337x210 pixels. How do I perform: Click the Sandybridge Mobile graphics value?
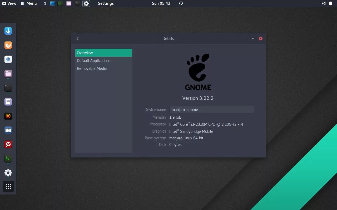pos(191,131)
